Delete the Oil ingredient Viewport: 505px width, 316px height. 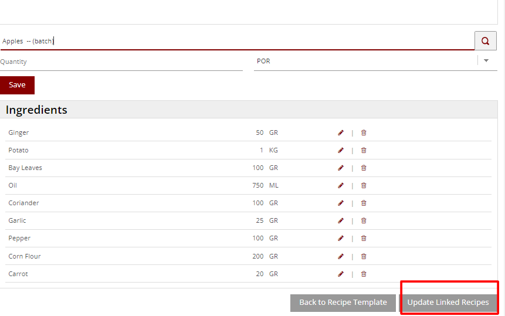coord(364,185)
